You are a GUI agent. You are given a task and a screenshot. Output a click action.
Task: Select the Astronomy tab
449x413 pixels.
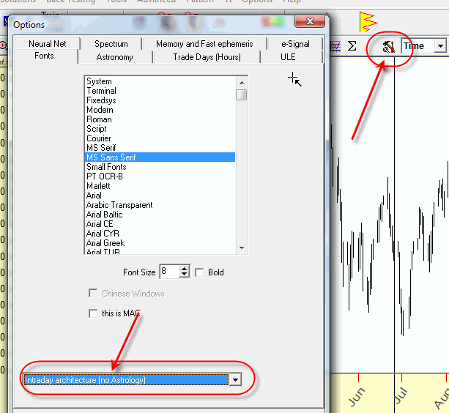coord(115,56)
